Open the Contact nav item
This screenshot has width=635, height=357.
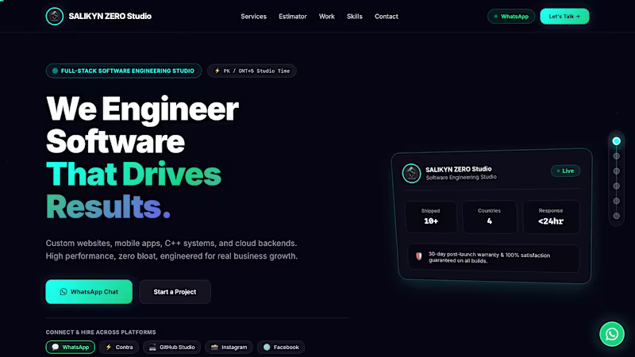(386, 17)
